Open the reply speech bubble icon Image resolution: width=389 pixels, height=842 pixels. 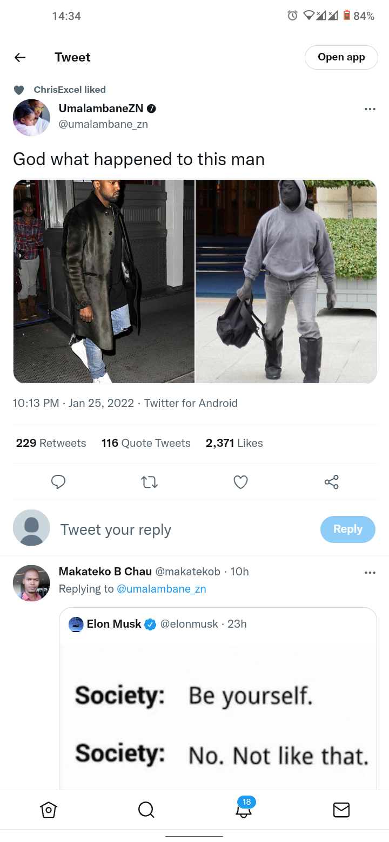[x=58, y=482]
